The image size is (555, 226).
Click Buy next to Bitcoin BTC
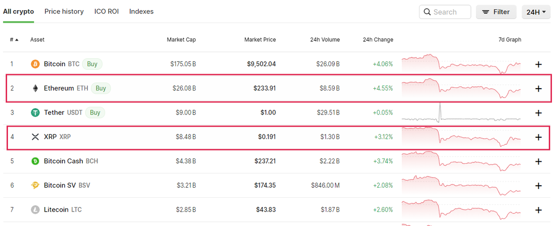92,64
